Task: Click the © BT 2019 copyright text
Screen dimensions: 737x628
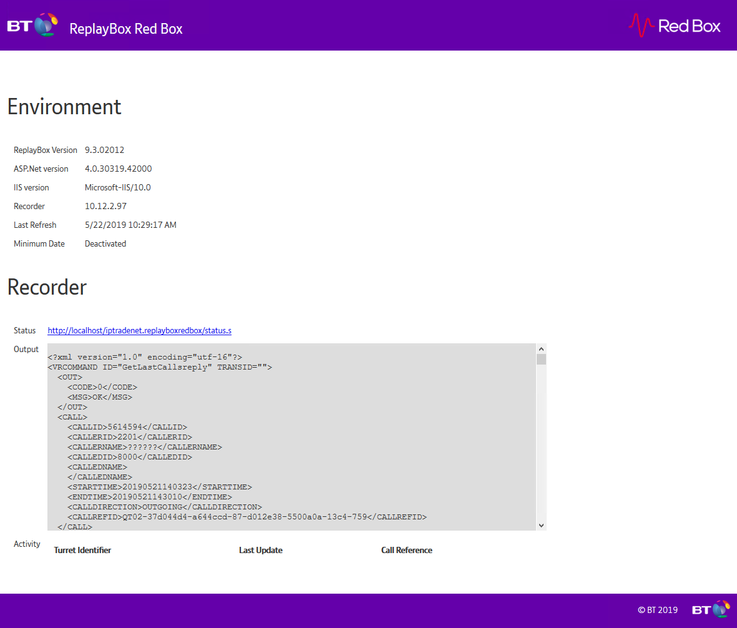Action: (x=657, y=611)
